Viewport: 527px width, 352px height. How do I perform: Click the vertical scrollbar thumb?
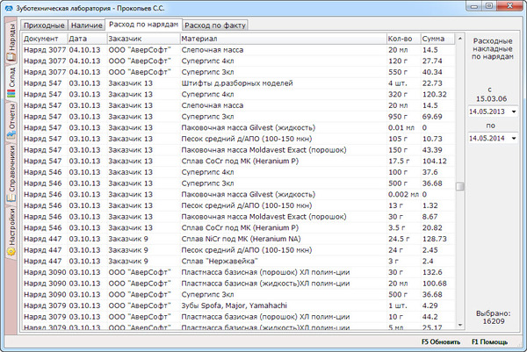tap(459, 186)
